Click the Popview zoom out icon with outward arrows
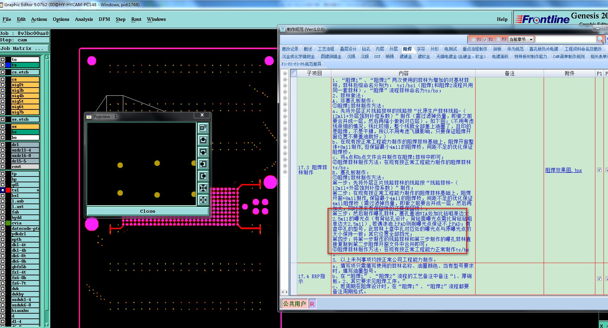This screenshot has width=608, height=328. 203,200
